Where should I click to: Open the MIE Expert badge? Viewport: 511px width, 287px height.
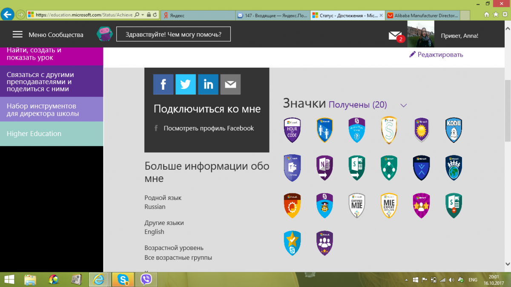click(x=389, y=206)
